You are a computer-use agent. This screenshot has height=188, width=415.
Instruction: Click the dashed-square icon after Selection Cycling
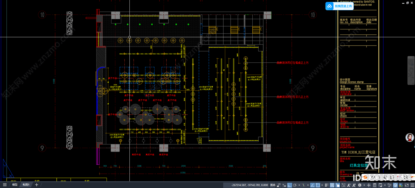click(343, 185)
